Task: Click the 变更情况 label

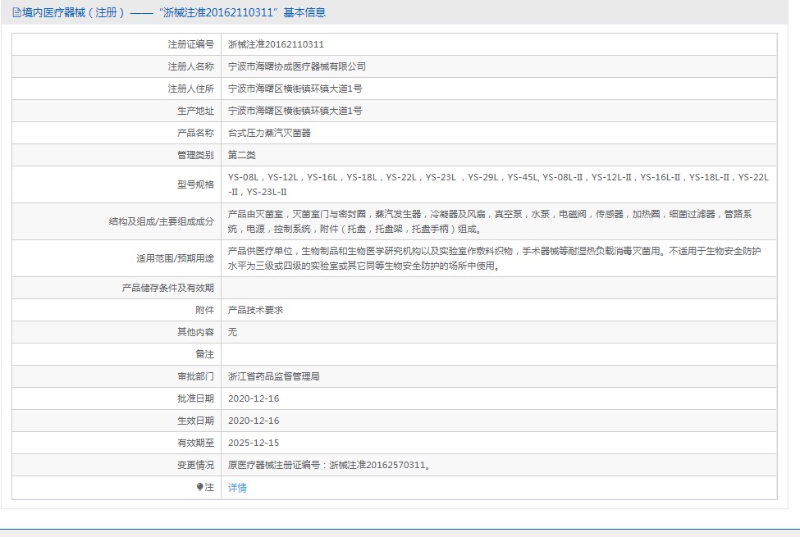Action: (x=195, y=465)
